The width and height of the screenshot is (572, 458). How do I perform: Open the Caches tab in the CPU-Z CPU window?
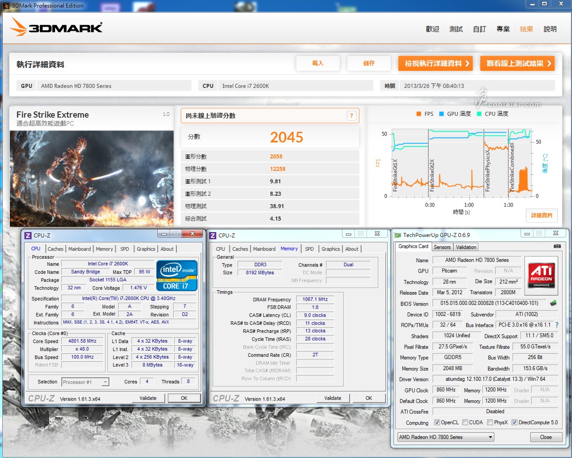(56, 249)
